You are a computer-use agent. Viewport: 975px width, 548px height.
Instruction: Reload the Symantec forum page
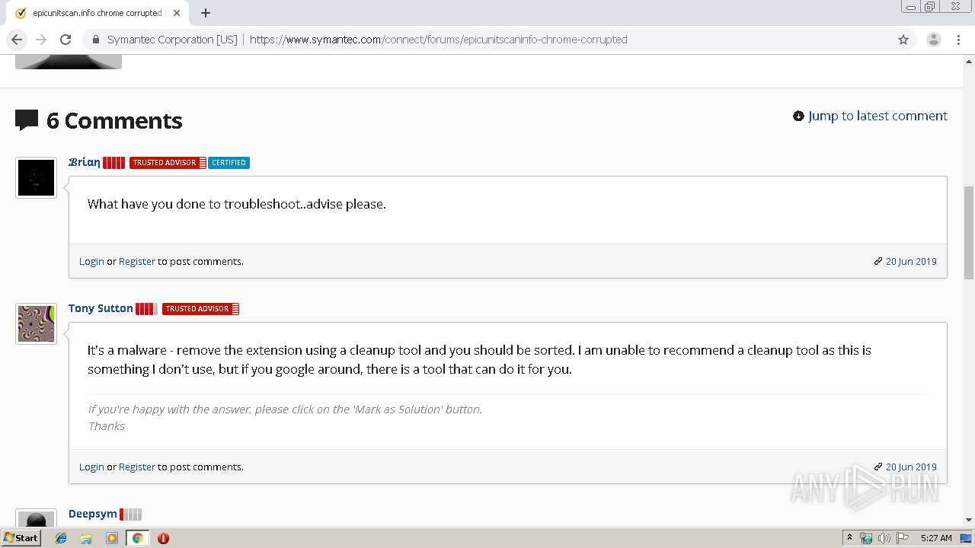click(x=66, y=40)
